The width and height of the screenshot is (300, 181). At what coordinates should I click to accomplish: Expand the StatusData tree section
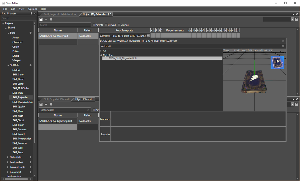pyautogui.click(x=7, y=157)
